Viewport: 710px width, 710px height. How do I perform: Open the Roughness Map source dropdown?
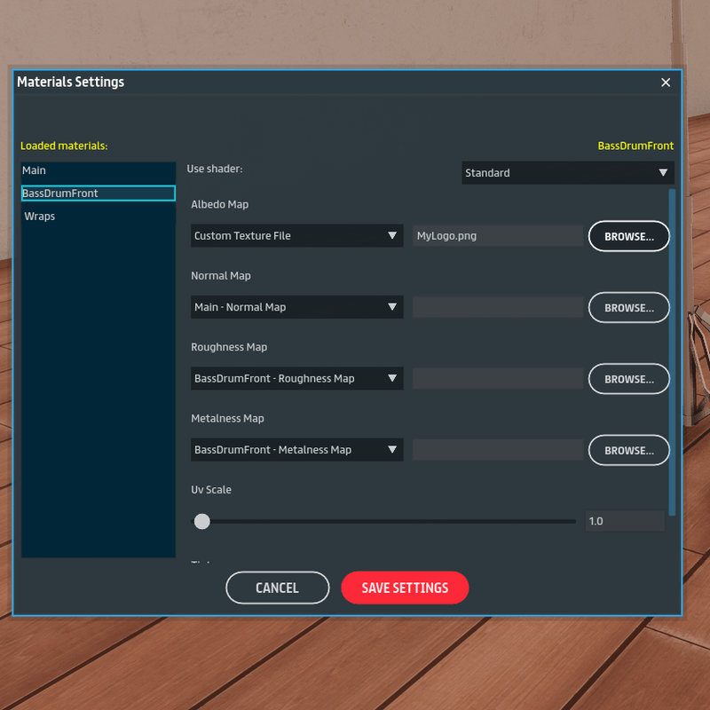click(x=296, y=379)
